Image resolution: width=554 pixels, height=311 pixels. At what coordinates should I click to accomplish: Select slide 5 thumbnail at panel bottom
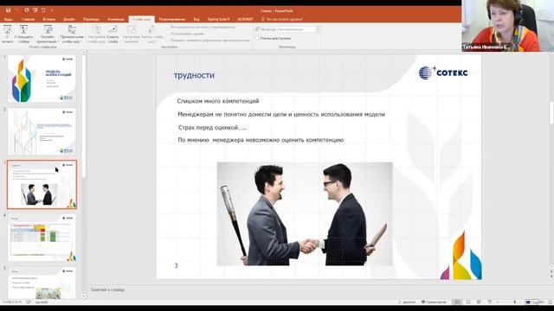(42, 282)
